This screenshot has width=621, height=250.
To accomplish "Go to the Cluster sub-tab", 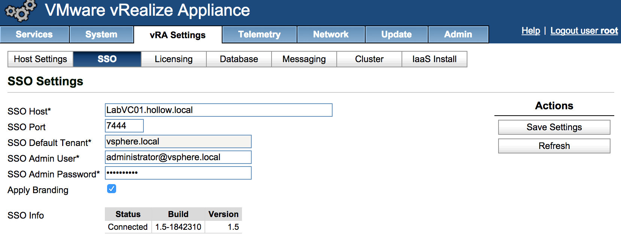I will (369, 59).
